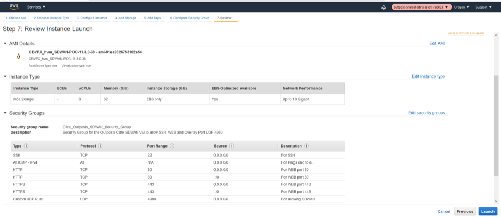Image resolution: width=501 pixels, height=217 pixels.
Task: Click the 'For SSH' description cell
Action: pyautogui.click(x=288, y=155)
